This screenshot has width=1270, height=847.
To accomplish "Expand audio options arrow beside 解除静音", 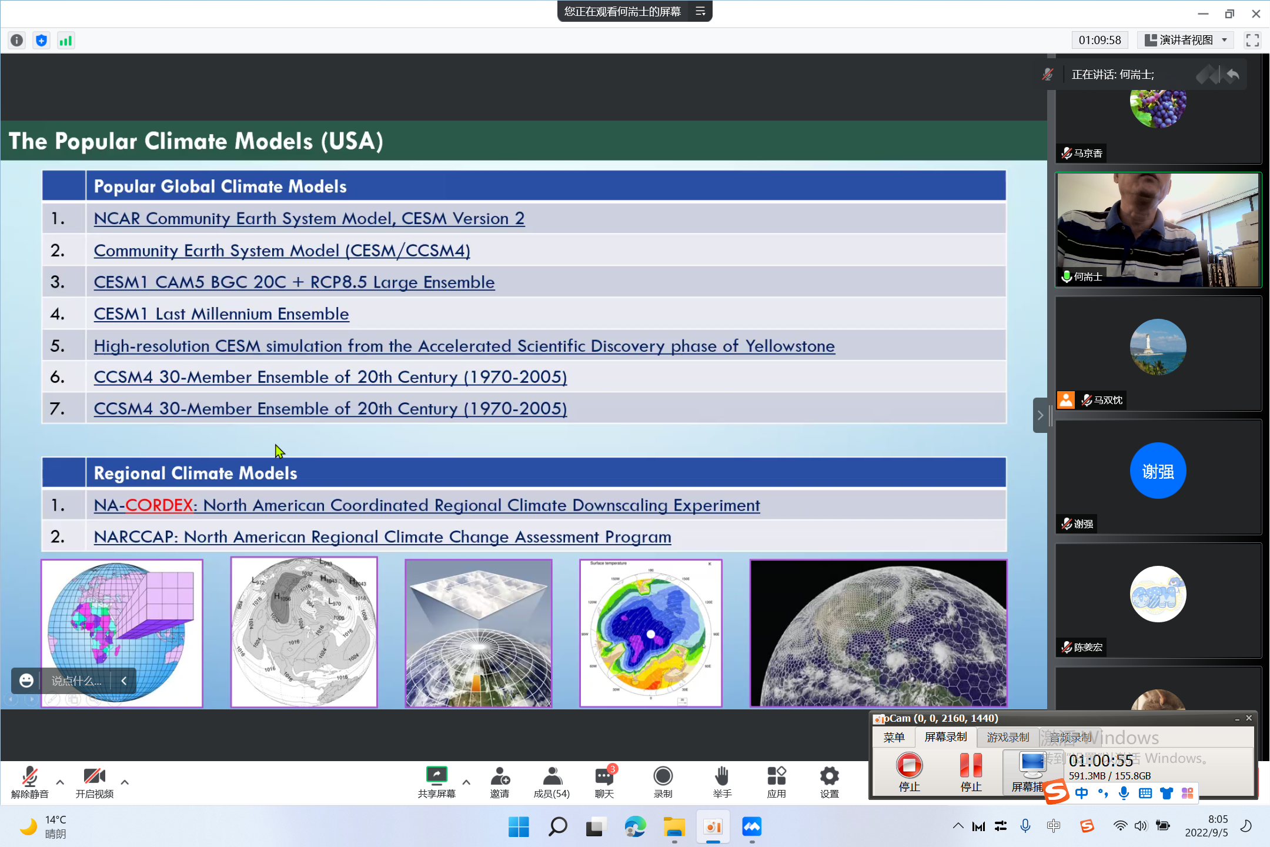I will (60, 782).
